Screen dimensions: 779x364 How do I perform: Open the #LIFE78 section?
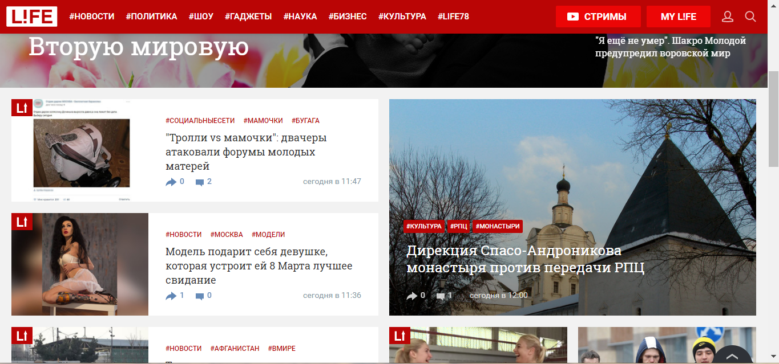point(453,17)
